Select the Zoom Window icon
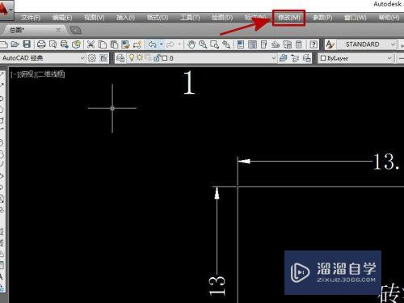Image resolution: width=404 pixels, height=303 pixels. coord(215,44)
